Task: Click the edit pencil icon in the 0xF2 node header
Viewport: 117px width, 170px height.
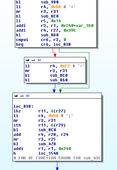Action: tap(33, 60)
